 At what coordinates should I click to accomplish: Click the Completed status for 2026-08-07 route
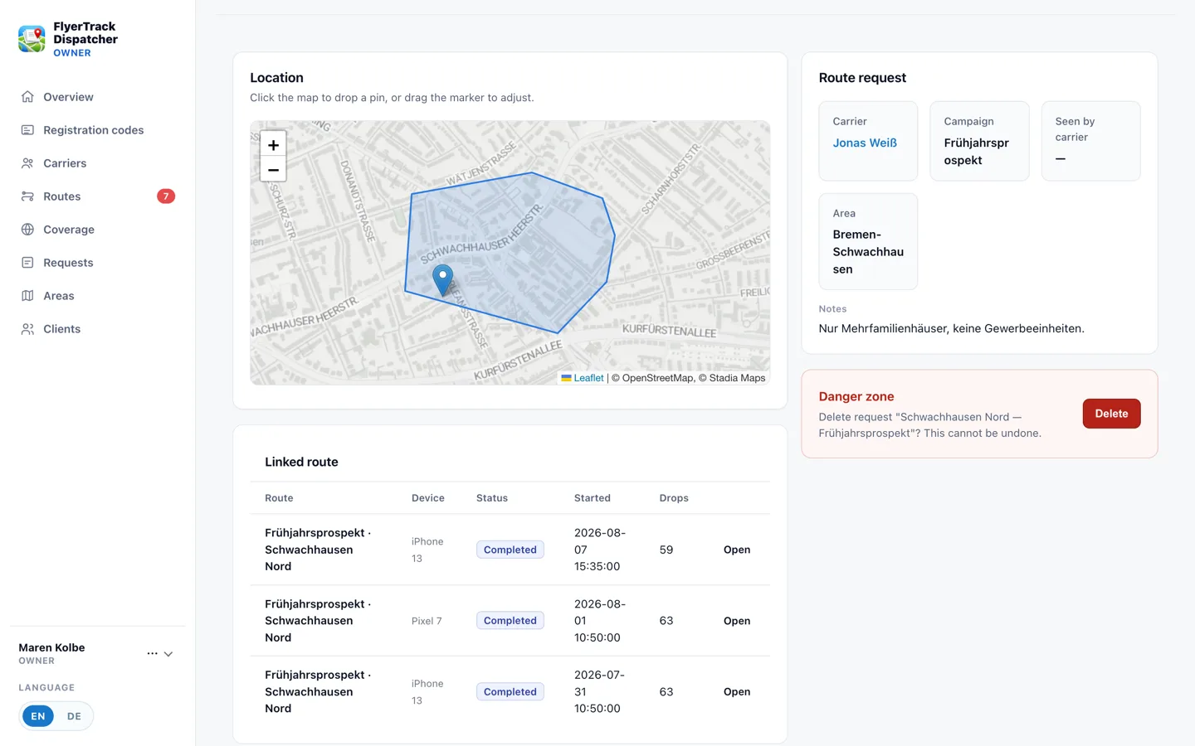click(x=510, y=550)
